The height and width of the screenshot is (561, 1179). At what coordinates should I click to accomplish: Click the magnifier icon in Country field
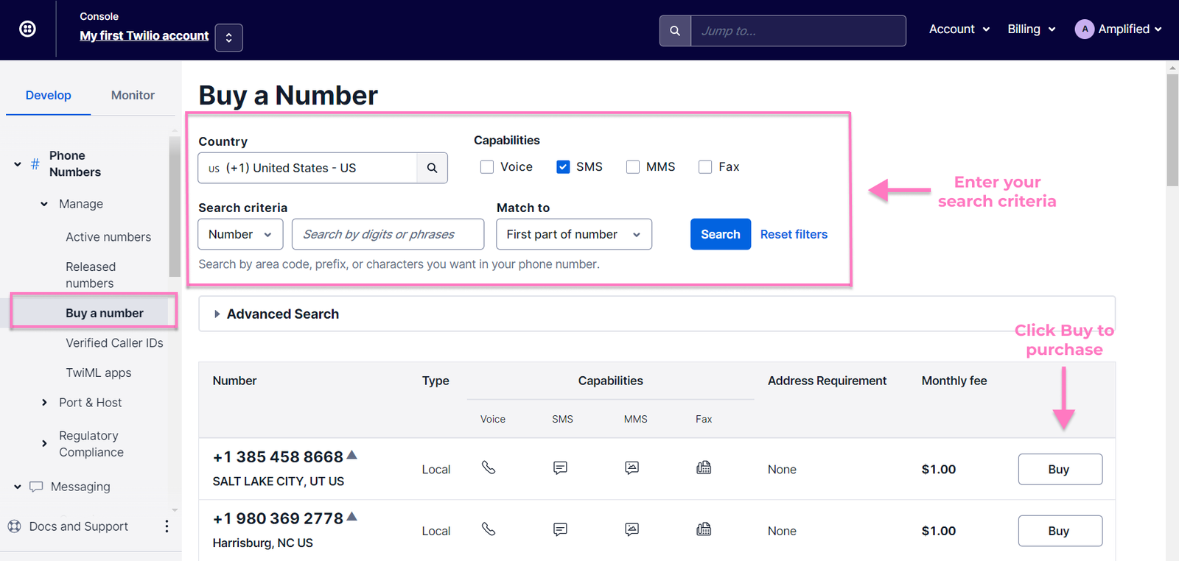[432, 168]
